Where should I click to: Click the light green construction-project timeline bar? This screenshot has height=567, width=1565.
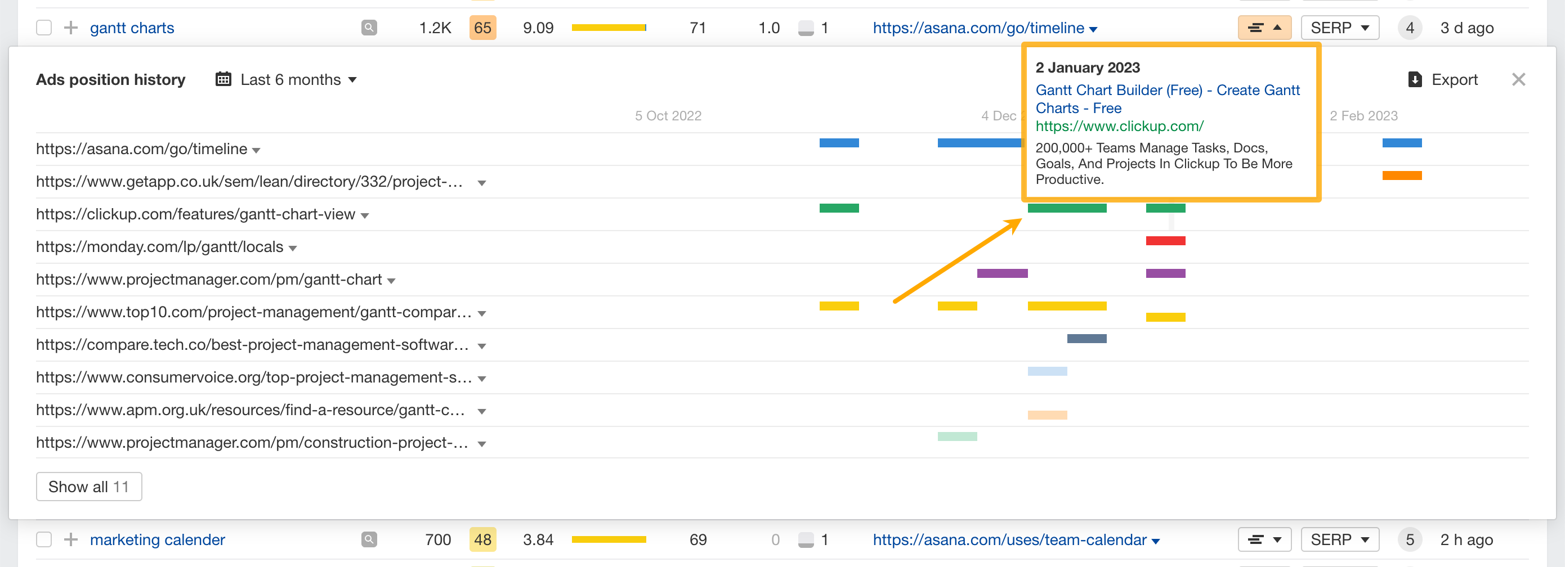pyautogui.click(x=957, y=436)
